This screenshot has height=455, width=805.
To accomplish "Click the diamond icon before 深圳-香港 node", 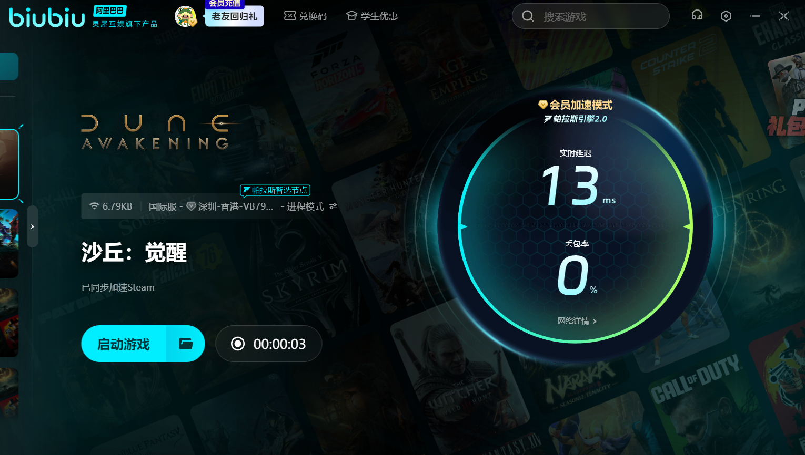I will point(192,206).
